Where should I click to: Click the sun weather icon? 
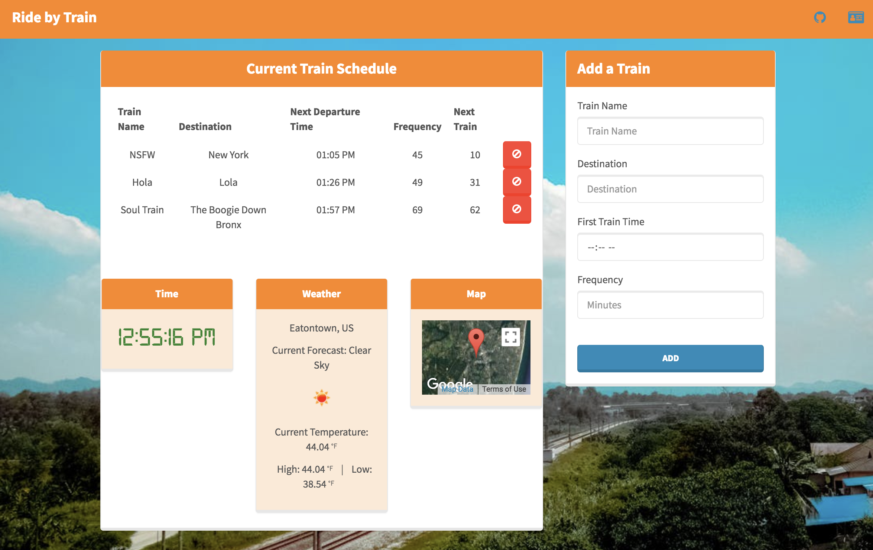[321, 398]
